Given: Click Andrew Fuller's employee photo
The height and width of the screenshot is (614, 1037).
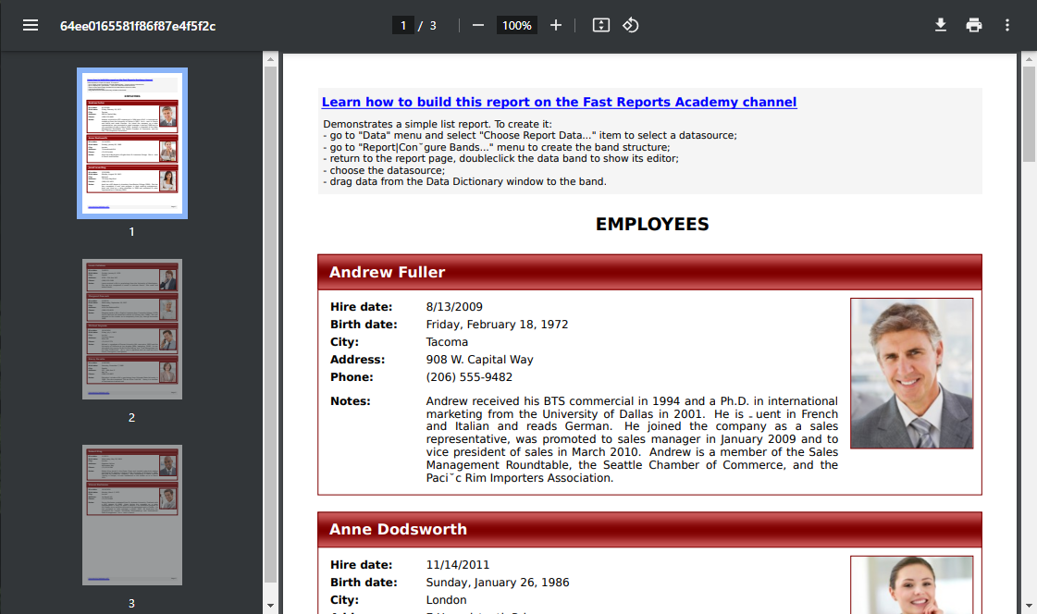Looking at the screenshot, I should pos(911,373).
